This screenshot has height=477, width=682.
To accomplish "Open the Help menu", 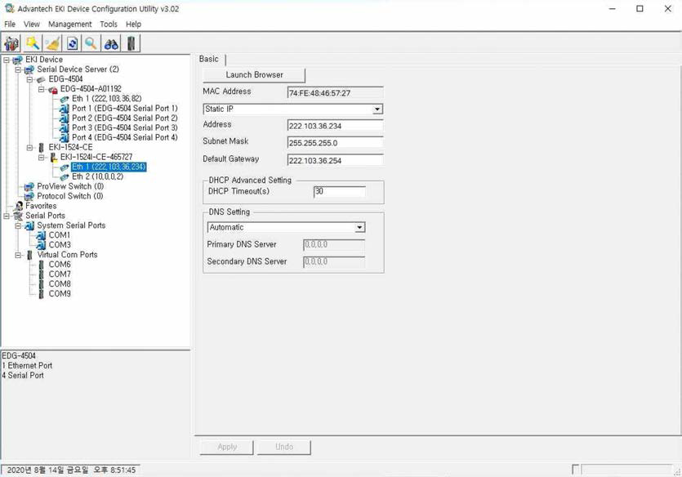I will (x=133, y=25).
